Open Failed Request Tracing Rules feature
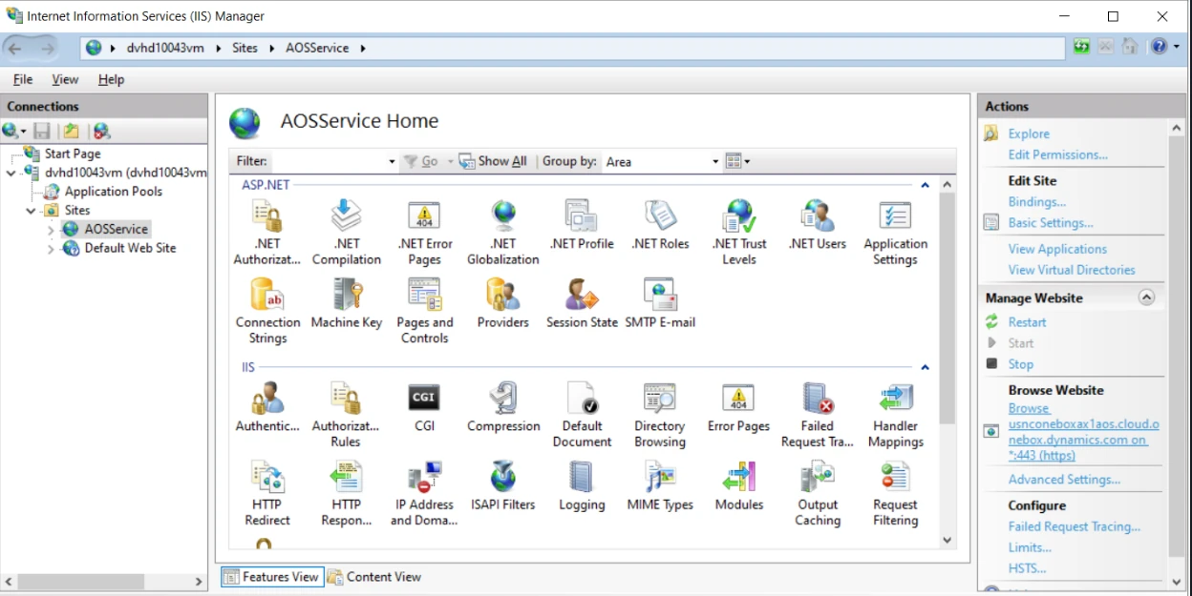 coord(818,415)
